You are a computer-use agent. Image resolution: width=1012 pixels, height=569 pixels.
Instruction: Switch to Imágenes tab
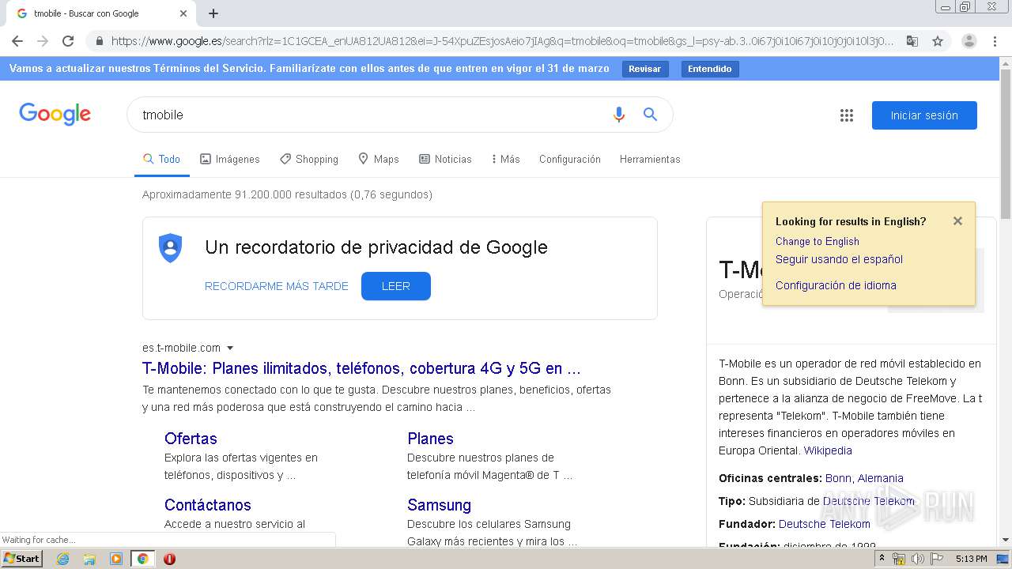point(230,159)
